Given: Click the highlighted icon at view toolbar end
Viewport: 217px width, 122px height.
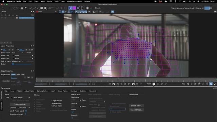Looking at the screenshot, I should [x=113, y=12].
